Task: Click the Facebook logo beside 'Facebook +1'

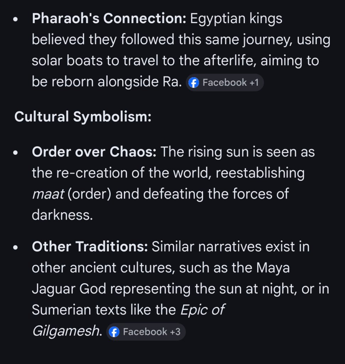Action: (193, 83)
